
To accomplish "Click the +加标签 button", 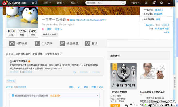I will click(11, 81).
